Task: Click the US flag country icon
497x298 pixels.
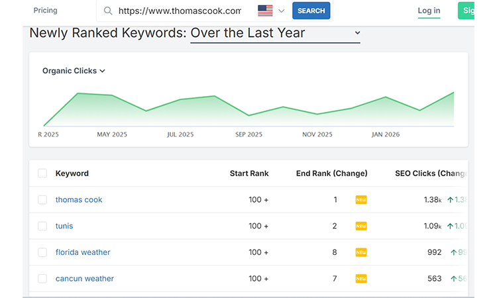Action: (265, 11)
